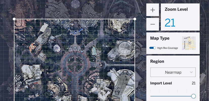Click the High-Res Coverage label
Screen dimensions: 209x101
pos(168,48)
